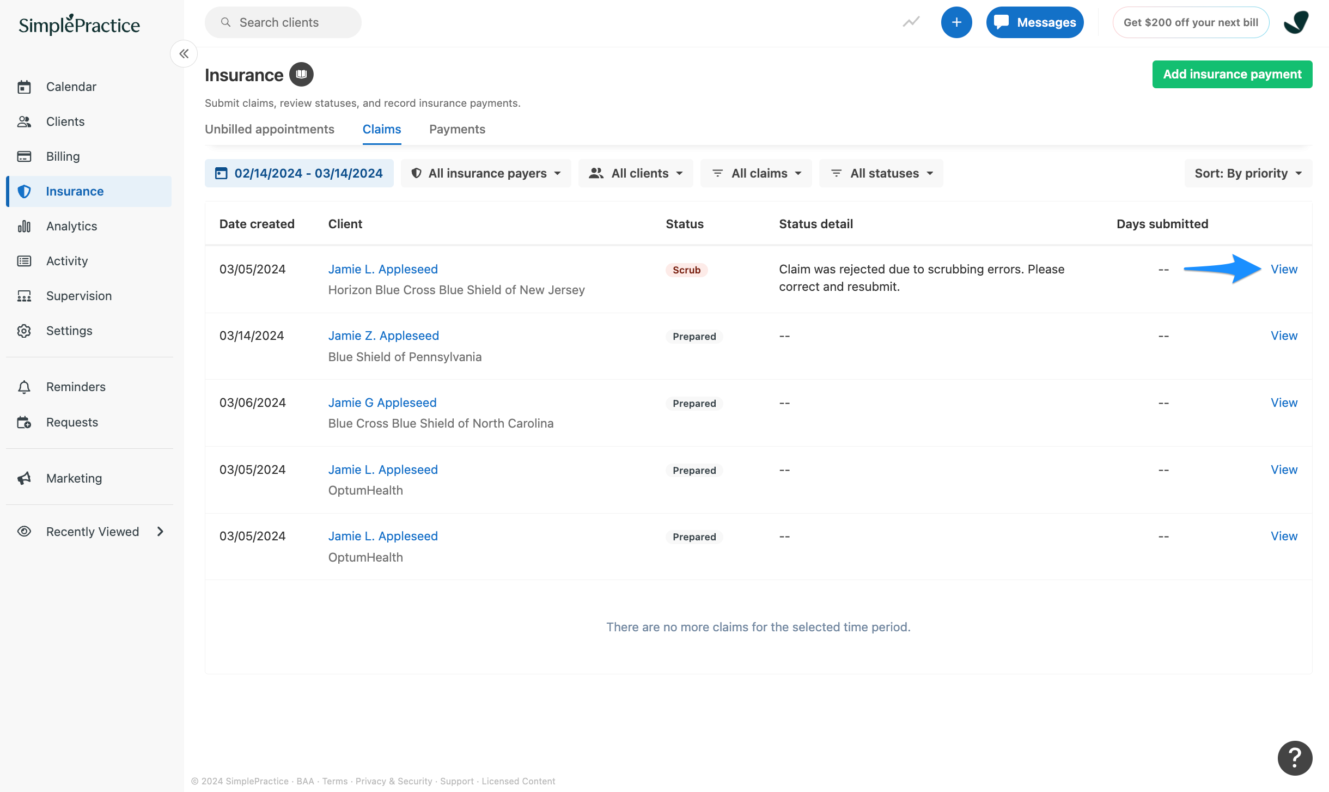
Task: Click Horizon Blue Cross Blue Shield of New Jersey
Action: pos(456,290)
